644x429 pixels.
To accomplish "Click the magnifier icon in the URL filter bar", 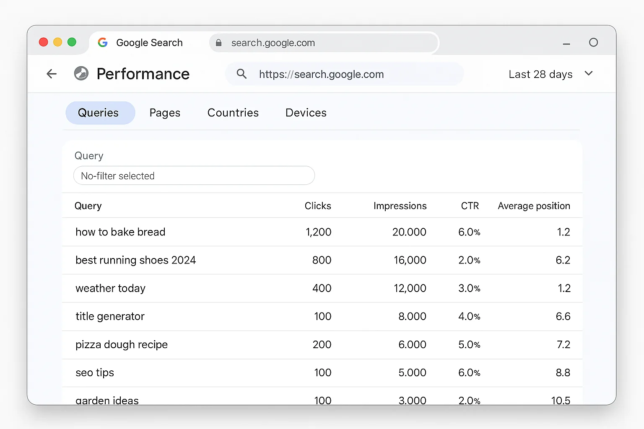I will tap(241, 74).
